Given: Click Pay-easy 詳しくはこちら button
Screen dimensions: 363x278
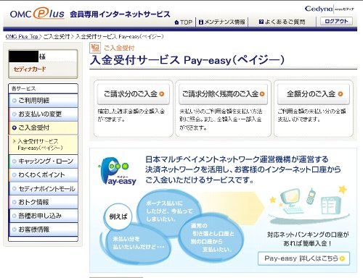Looking at the screenshot, I should pyautogui.click(x=303, y=258).
